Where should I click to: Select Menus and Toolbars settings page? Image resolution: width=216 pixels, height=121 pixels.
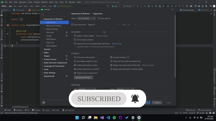(54, 26)
